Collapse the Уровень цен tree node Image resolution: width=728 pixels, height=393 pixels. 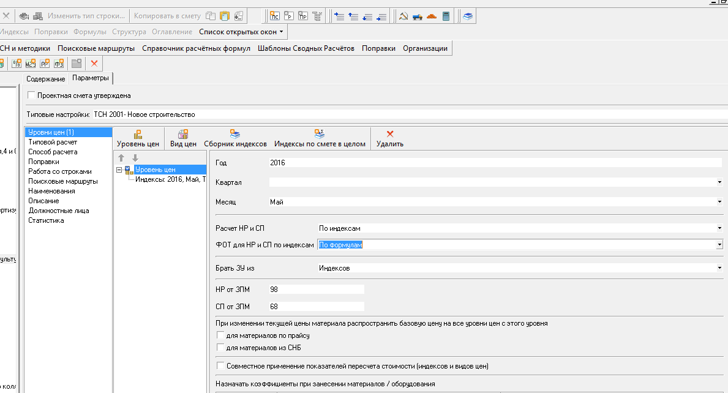click(x=119, y=170)
